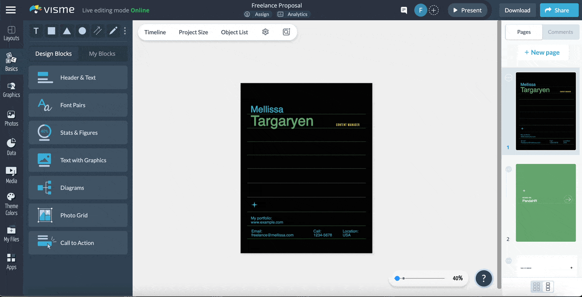The image size is (582, 297).
Task: Click the Download button
Action: (x=517, y=10)
